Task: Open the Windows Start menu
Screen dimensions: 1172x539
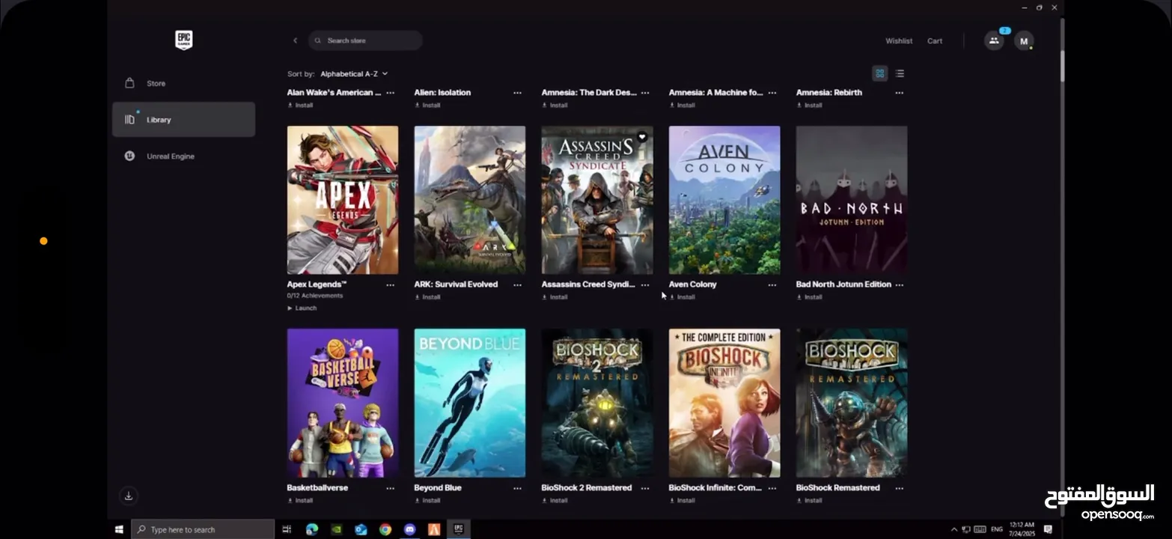Action: click(119, 529)
